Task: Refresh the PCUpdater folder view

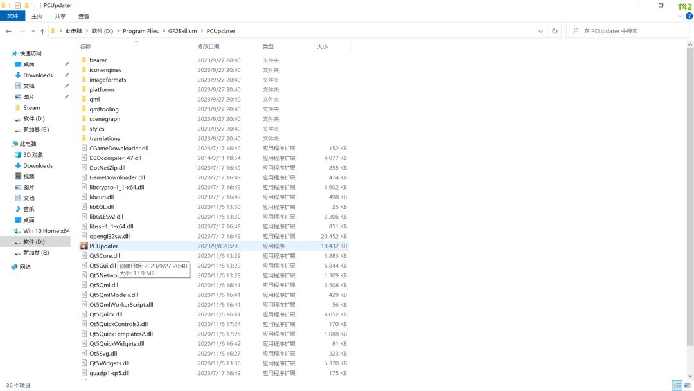Action: click(555, 31)
